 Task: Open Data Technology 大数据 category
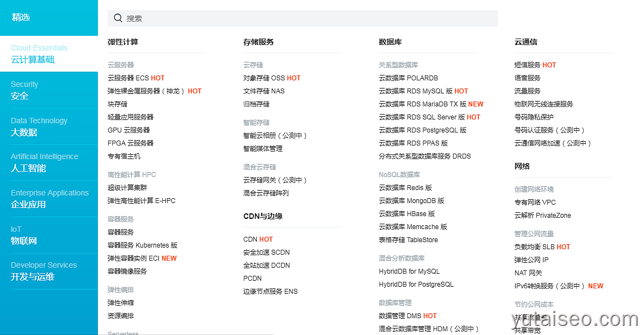(49, 127)
